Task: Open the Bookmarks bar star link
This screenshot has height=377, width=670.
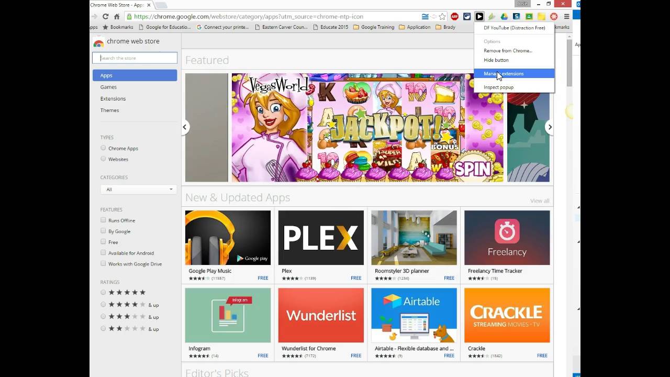Action: pos(118,27)
